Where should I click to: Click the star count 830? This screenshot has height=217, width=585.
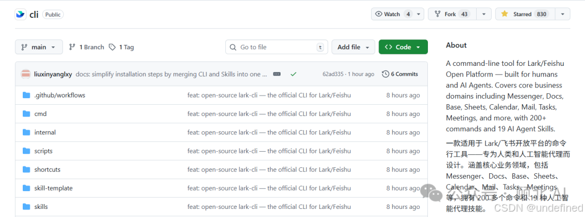point(541,14)
